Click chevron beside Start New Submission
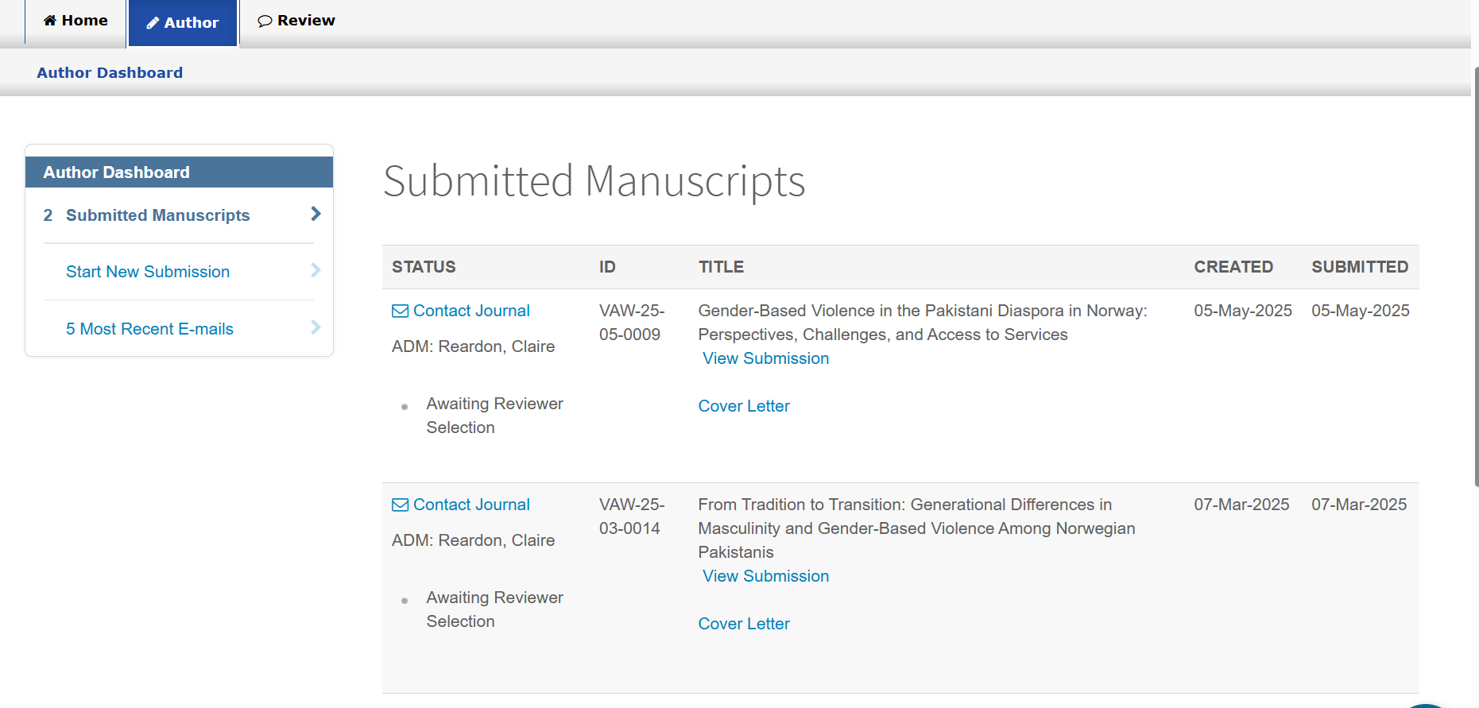Screen dimensions: 1479x708 pyautogui.click(x=316, y=270)
